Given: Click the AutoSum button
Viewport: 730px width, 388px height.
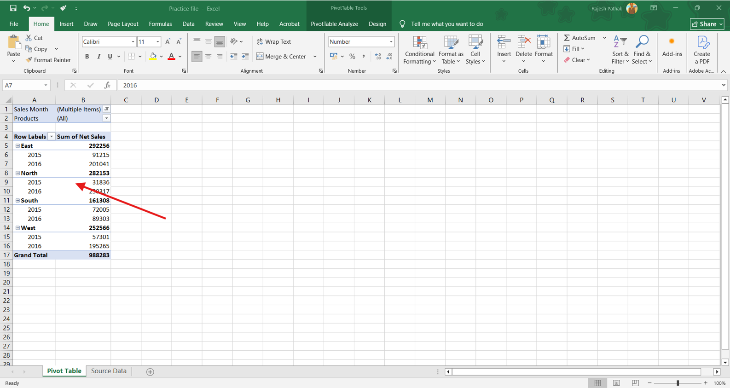Looking at the screenshot, I should click(579, 38).
